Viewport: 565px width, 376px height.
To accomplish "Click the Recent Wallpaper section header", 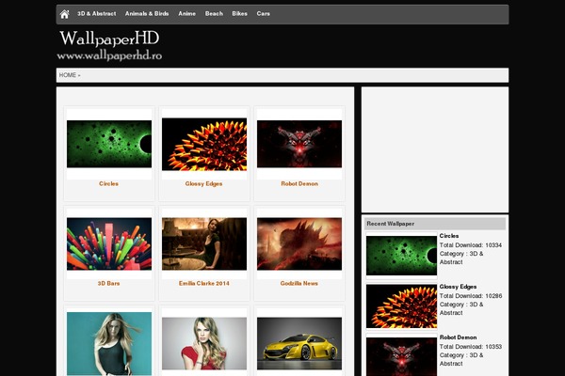I will (x=435, y=224).
